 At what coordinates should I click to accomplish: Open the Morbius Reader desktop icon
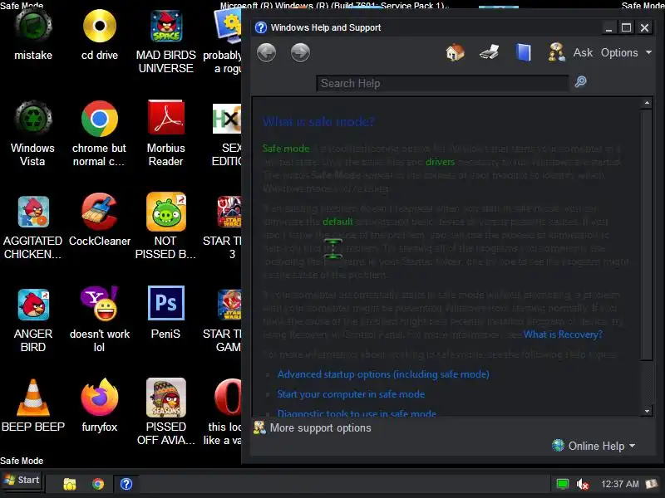pyautogui.click(x=165, y=134)
